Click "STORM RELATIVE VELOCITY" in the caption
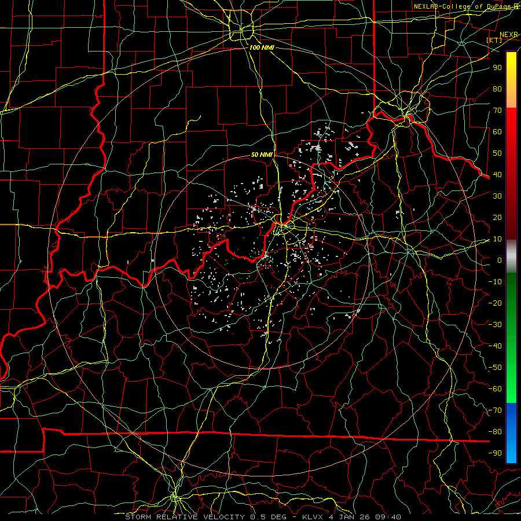Image resolution: width=521 pixels, height=521 pixels. tap(185, 517)
